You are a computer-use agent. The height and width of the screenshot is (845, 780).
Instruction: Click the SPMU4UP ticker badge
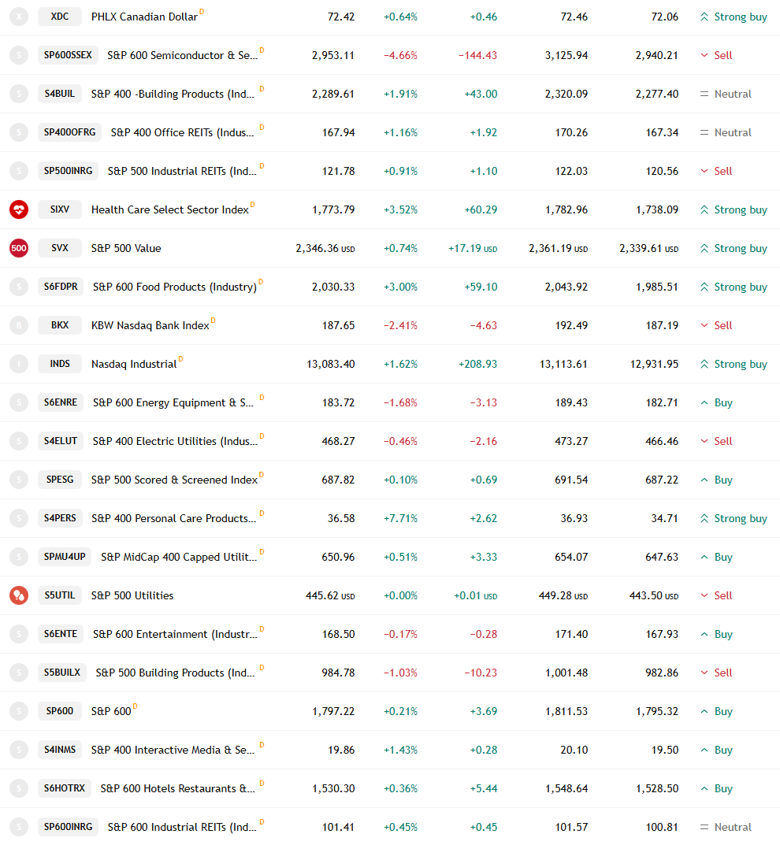click(65, 557)
